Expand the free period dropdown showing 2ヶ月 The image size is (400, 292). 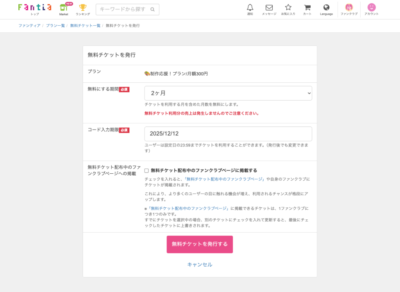(x=228, y=93)
